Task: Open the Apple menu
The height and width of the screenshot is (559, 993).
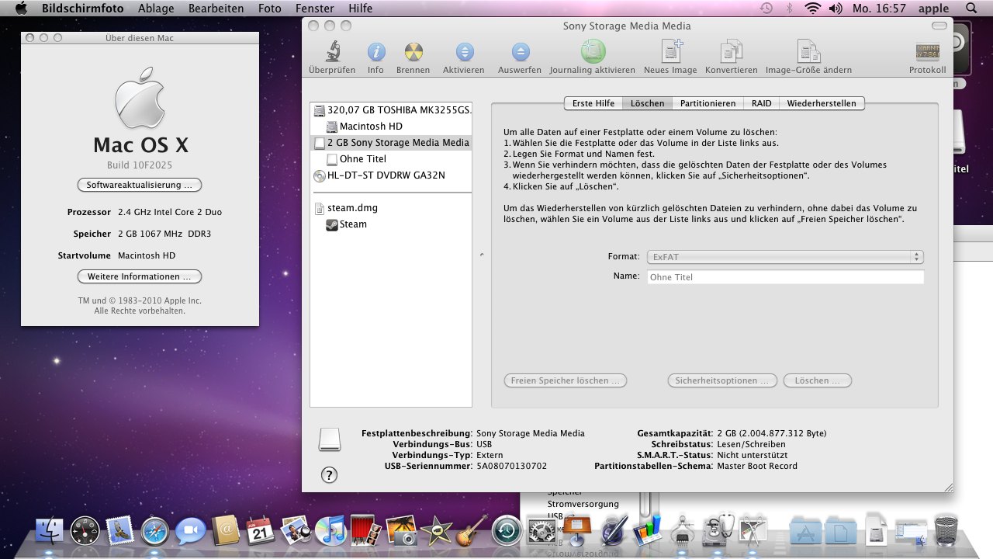Action: [x=21, y=8]
